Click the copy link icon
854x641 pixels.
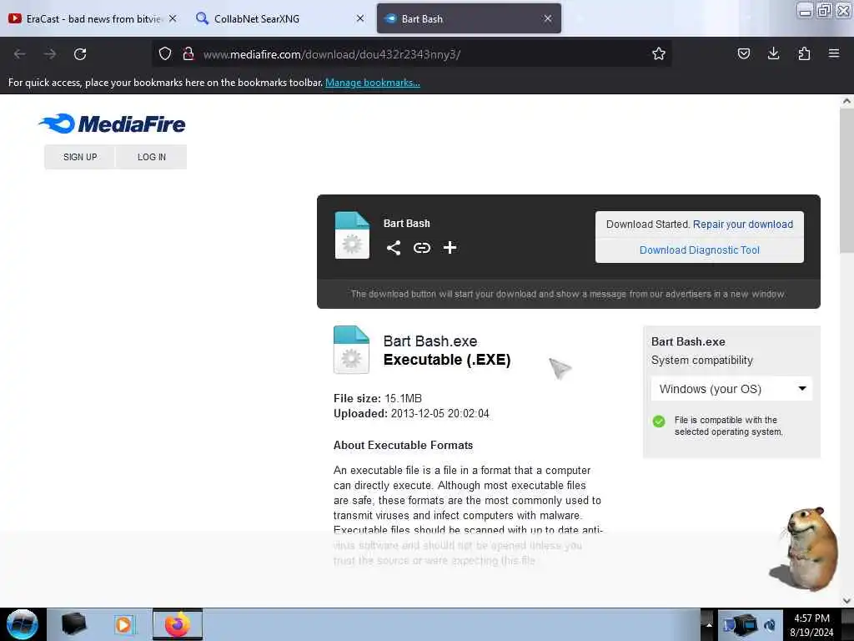421,248
